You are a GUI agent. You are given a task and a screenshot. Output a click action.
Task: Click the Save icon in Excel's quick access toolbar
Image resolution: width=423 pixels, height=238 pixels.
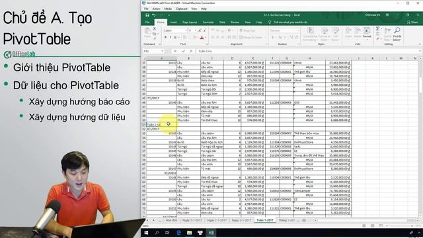(147, 15)
